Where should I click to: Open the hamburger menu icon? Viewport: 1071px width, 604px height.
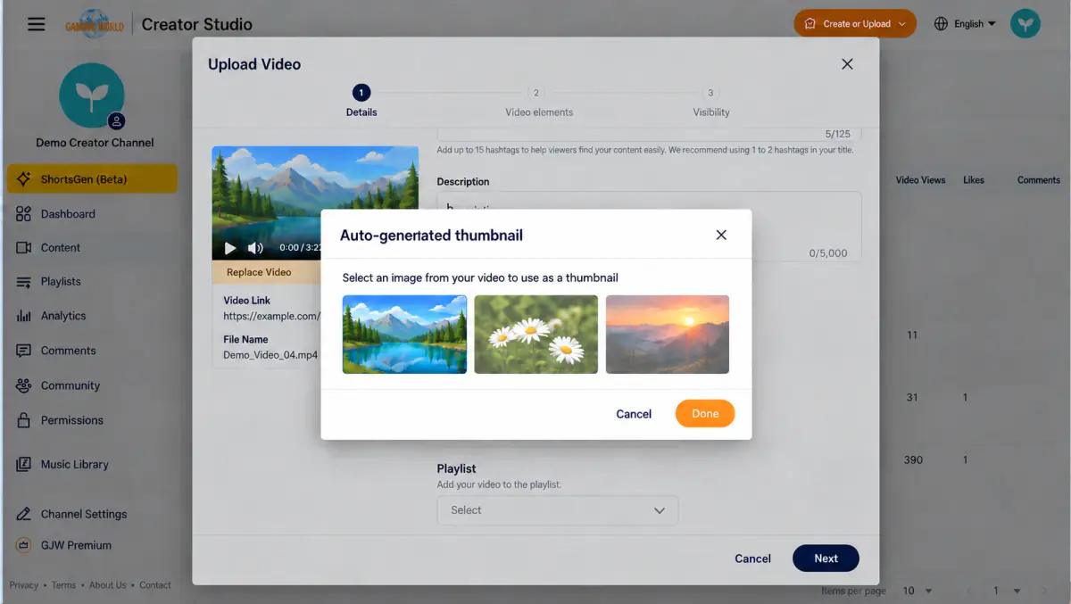click(36, 24)
